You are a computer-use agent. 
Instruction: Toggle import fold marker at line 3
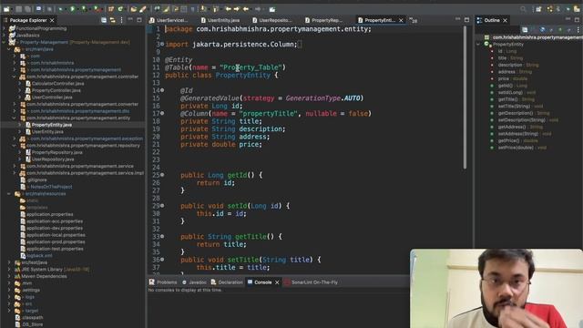pos(162,45)
